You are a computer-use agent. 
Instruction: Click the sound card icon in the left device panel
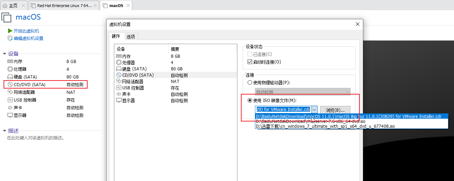pyautogui.click(x=10, y=108)
